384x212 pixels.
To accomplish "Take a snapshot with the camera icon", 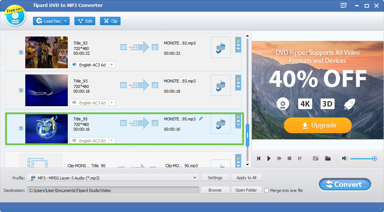I will pos(316,159).
